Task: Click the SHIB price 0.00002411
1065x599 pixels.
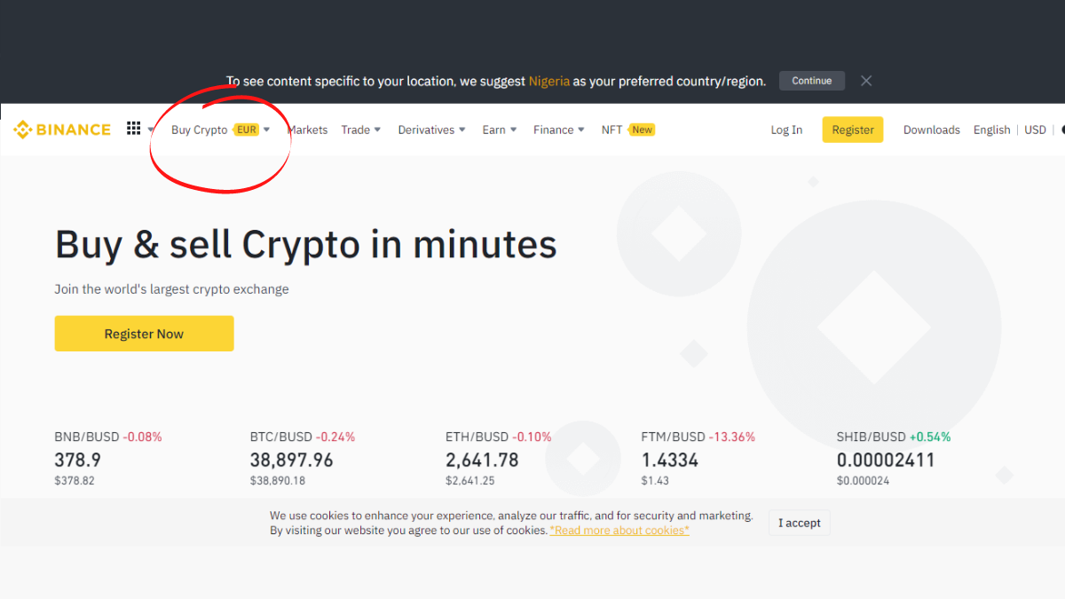Action: point(886,461)
